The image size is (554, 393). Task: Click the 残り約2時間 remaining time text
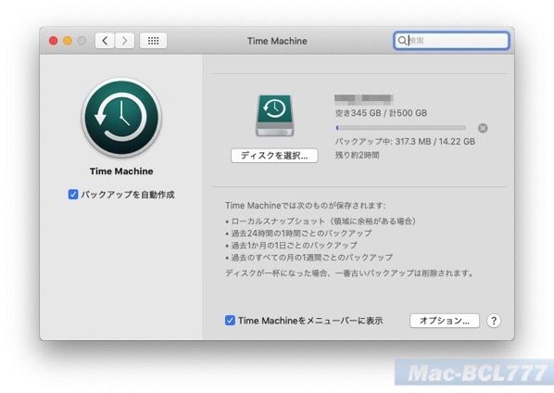[x=357, y=155]
